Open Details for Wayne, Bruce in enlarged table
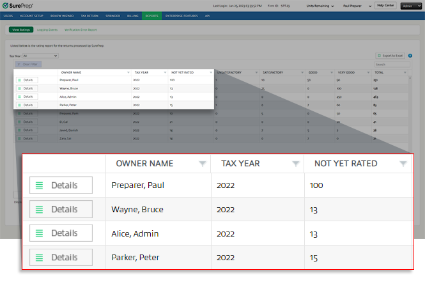 point(61,209)
